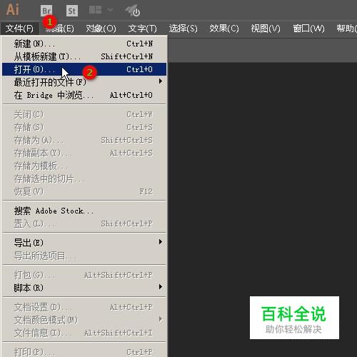
Task: Open the 文件(F) menu
Action: pos(19,29)
